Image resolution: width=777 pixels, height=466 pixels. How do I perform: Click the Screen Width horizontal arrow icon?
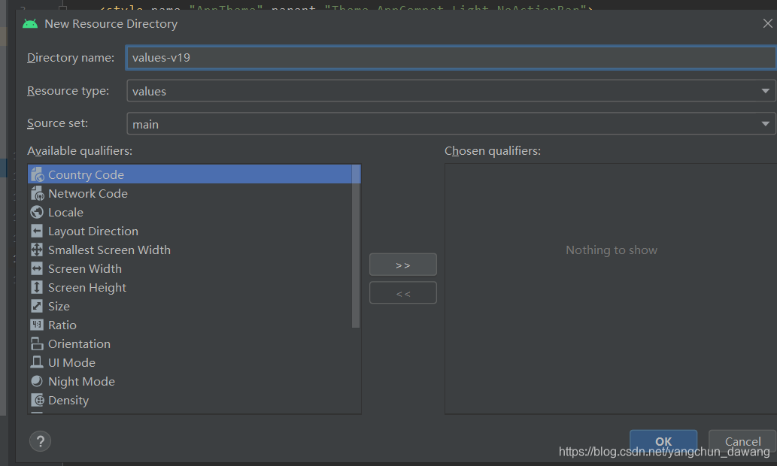[x=37, y=269]
